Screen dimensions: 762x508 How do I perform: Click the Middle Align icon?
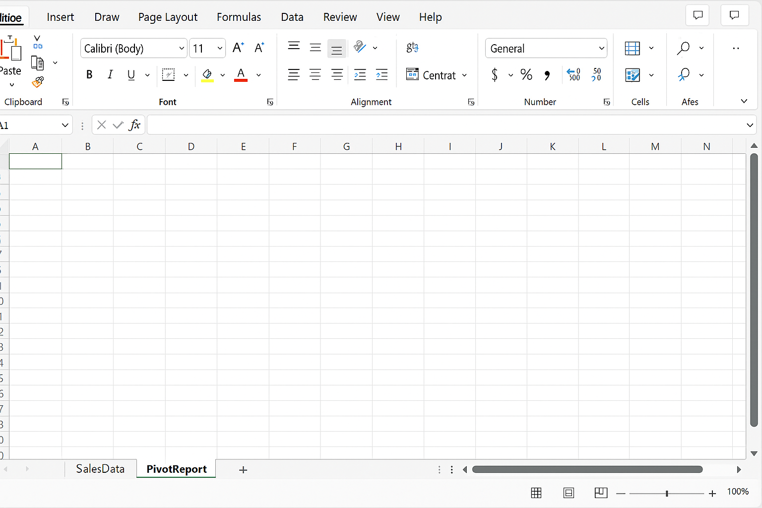tap(315, 48)
